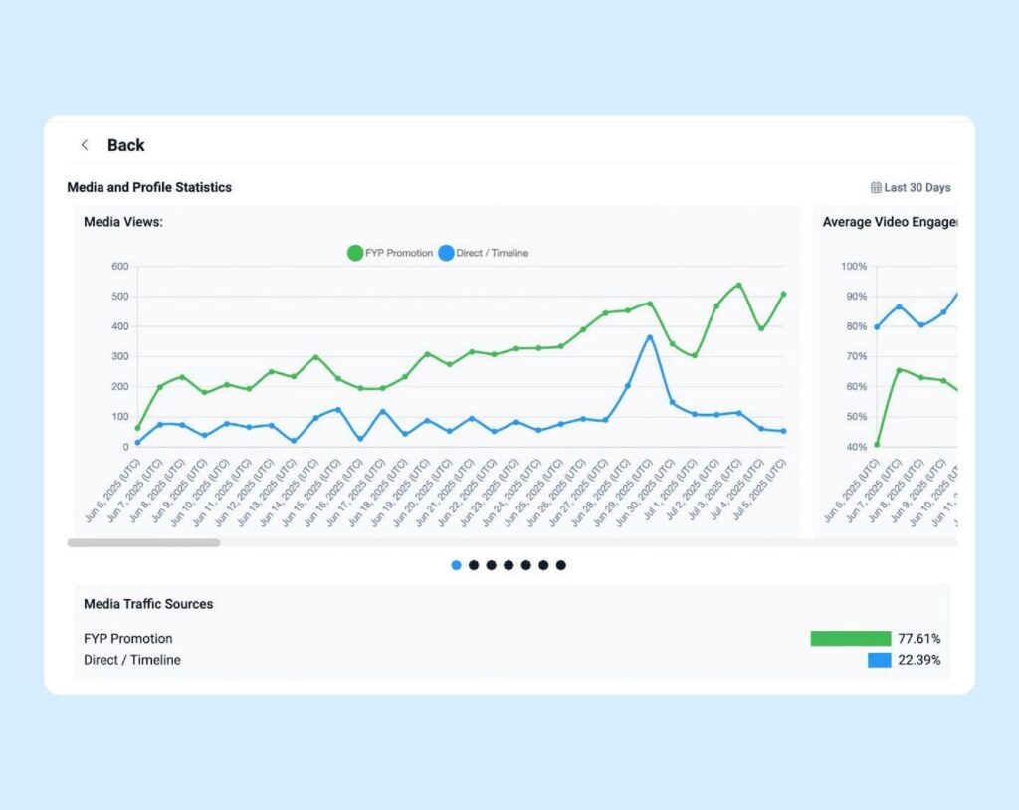Open the Average Video Engagement chart panel
This screenshot has width=1019, height=810.
click(889, 222)
